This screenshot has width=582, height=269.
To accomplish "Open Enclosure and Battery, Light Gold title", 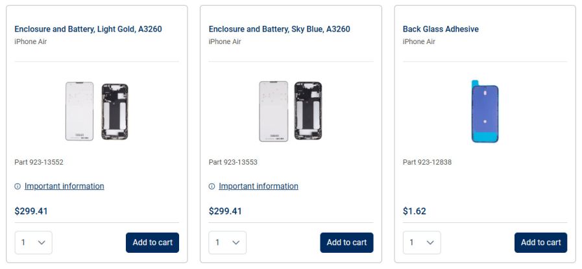I will (x=88, y=29).
